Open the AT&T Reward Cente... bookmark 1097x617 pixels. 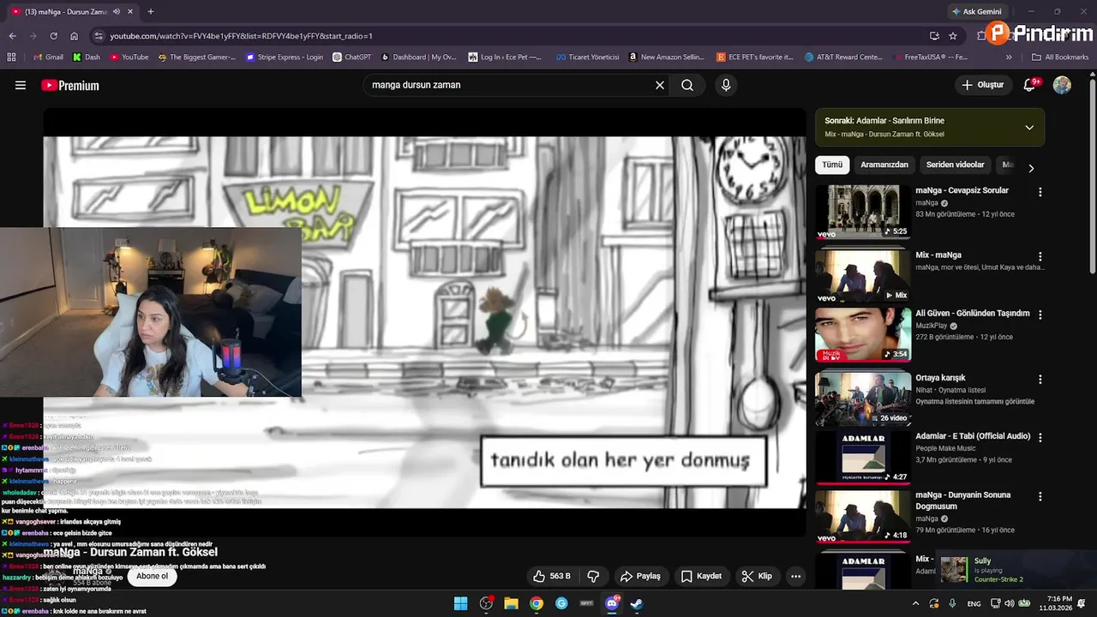coord(843,57)
